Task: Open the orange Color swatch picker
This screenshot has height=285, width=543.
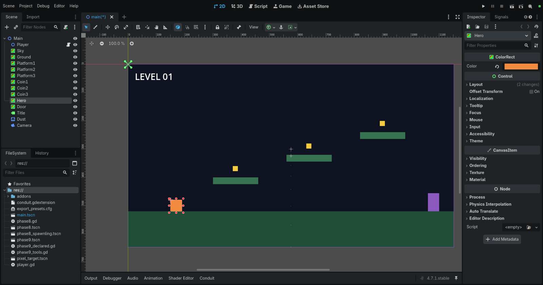Action: [521, 66]
